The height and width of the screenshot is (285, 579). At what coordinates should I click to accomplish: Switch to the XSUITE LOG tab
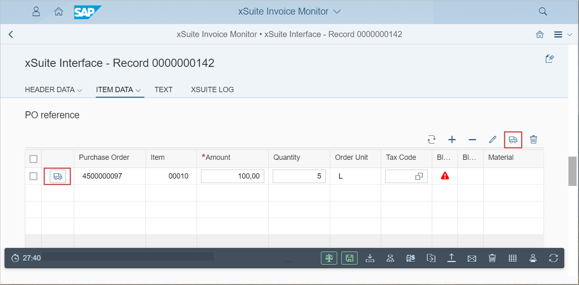point(212,90)
